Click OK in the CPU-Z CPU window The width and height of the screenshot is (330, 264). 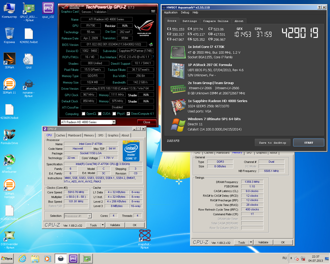[135, 225]
